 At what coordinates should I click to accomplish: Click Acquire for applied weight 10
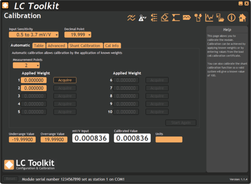[x=157, y=112]
